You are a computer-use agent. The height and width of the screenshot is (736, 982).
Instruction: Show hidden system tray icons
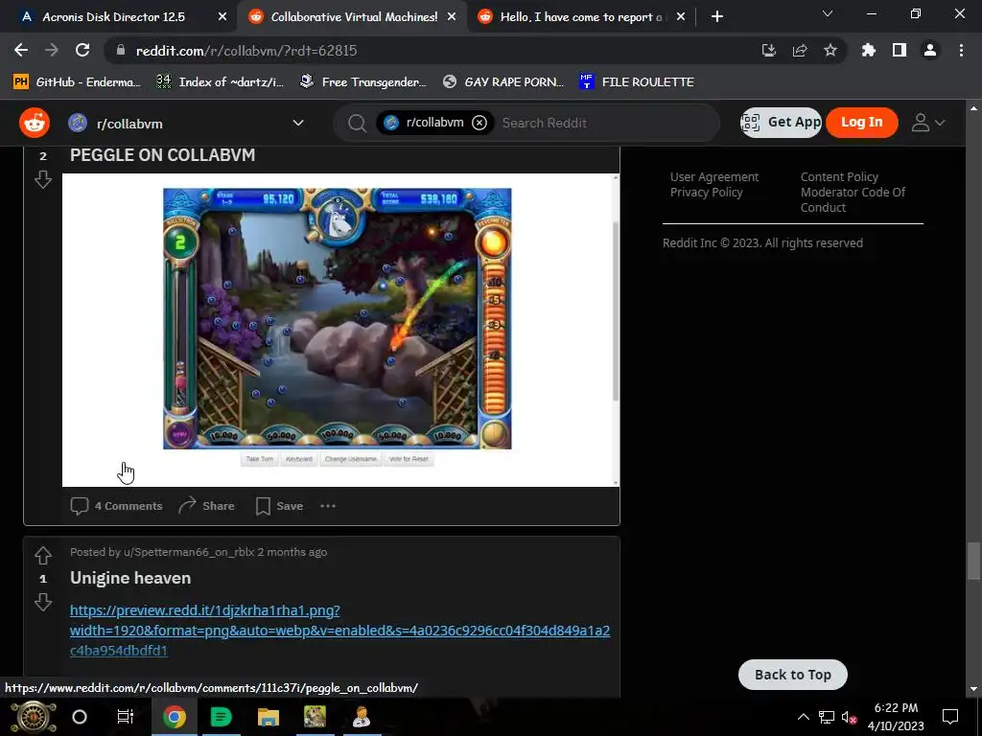803,717
